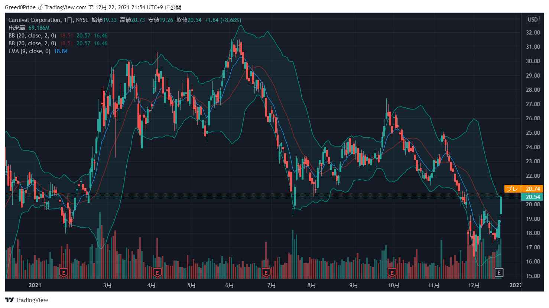This screenshot has width=549, height=308.
Task: Toggle the first BB (20, close, 2, 0) indicator
Action: pos(32,36)
